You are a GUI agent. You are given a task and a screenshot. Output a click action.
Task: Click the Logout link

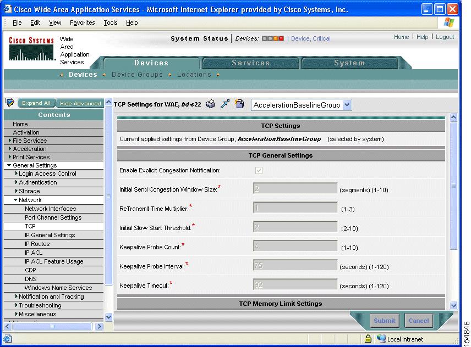click(445, 37)
